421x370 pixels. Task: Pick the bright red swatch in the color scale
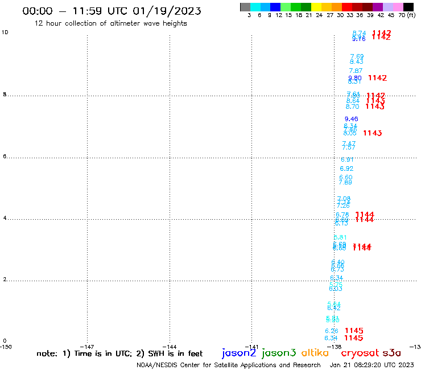click(347, 7)
